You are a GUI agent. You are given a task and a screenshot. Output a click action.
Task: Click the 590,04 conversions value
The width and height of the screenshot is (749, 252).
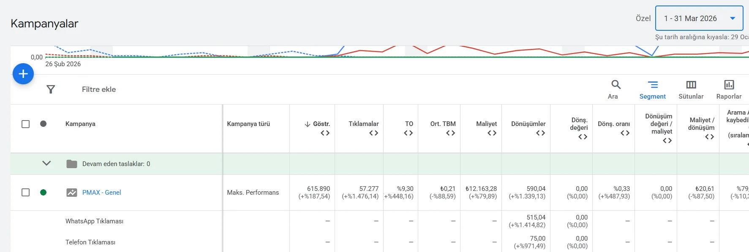536,189
